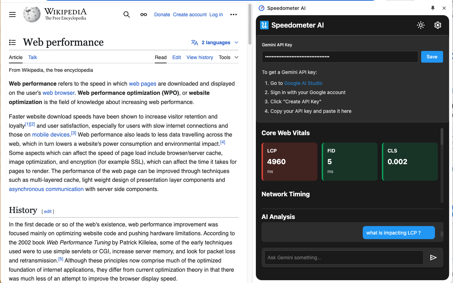Switch to the Article tab
453x283 pixels.
pos(16,57)
